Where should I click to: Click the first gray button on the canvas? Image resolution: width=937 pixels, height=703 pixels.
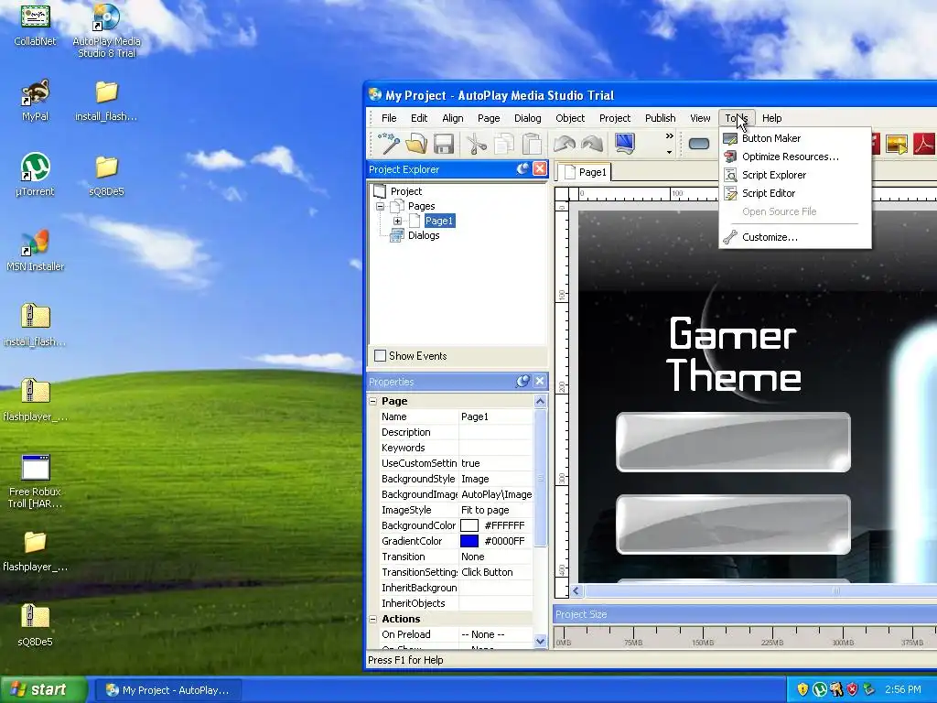point(733,442)
